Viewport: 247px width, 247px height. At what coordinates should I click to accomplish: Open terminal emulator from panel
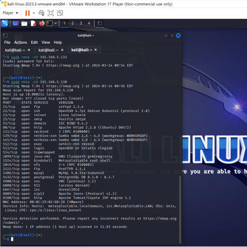click(50, 23)
